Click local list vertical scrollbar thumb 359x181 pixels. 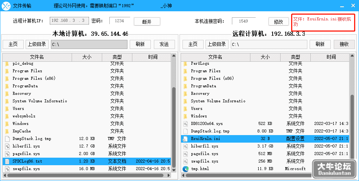(174, 127)
